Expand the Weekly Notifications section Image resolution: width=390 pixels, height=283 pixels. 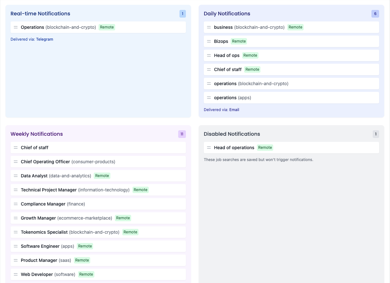coord(36,134)
